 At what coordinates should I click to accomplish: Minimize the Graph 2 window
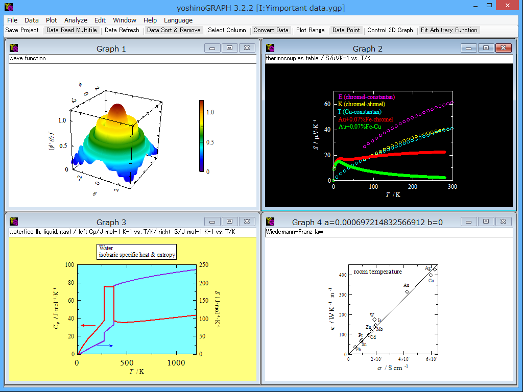tap(469, 48)
